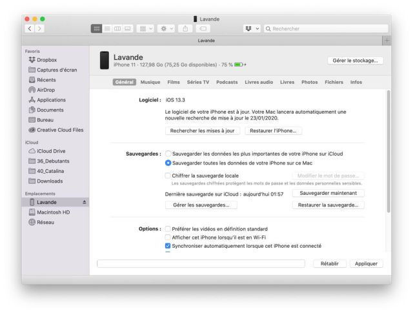The image size is (413, 313).
Task: Click Rechercher les mises à jour
Action: [202, 130]
